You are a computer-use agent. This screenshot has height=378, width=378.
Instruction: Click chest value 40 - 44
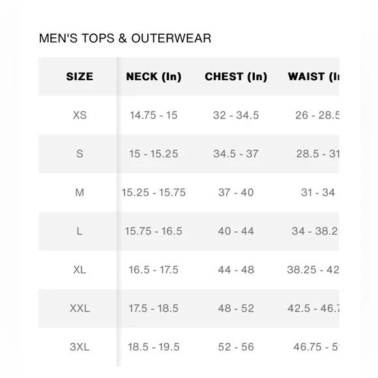tap(236, 231)
